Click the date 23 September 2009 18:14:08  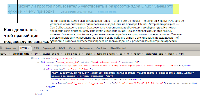(77, 12)
